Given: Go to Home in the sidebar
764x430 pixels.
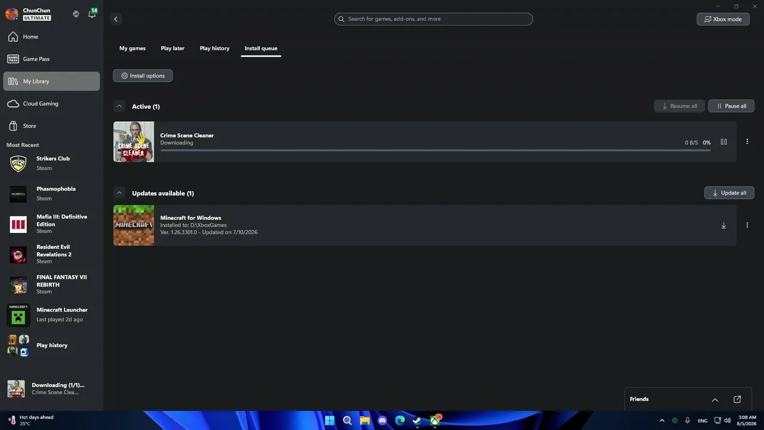Looking at the screenshot, I should [51, 37].
